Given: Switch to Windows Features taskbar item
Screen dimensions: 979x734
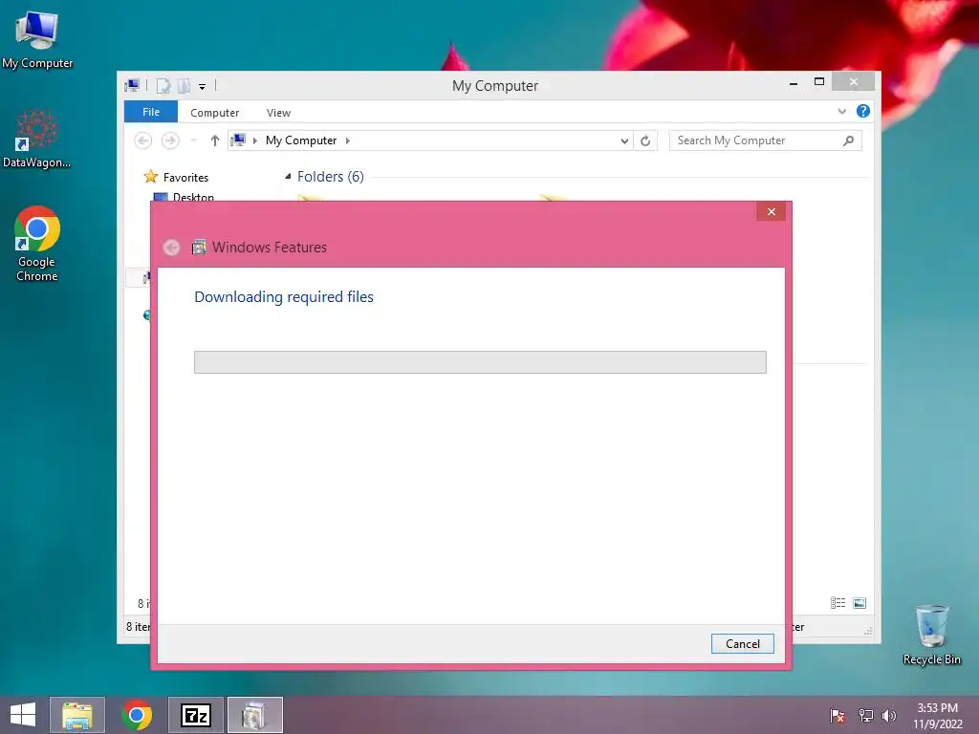Looking at the screenshot, I should point(254,715).
